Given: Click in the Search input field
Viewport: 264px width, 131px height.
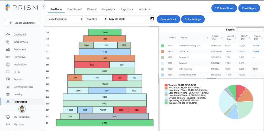Looking at the screenshot, I should click(250, 30).
